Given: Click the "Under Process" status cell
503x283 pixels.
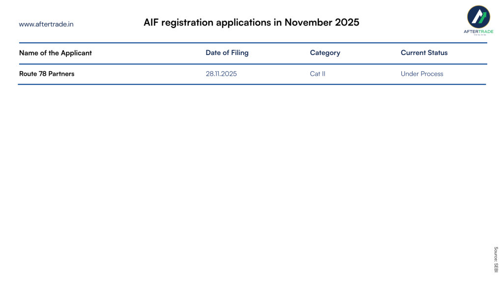Looking at the screenshot, I should click(x=422, y=74).
